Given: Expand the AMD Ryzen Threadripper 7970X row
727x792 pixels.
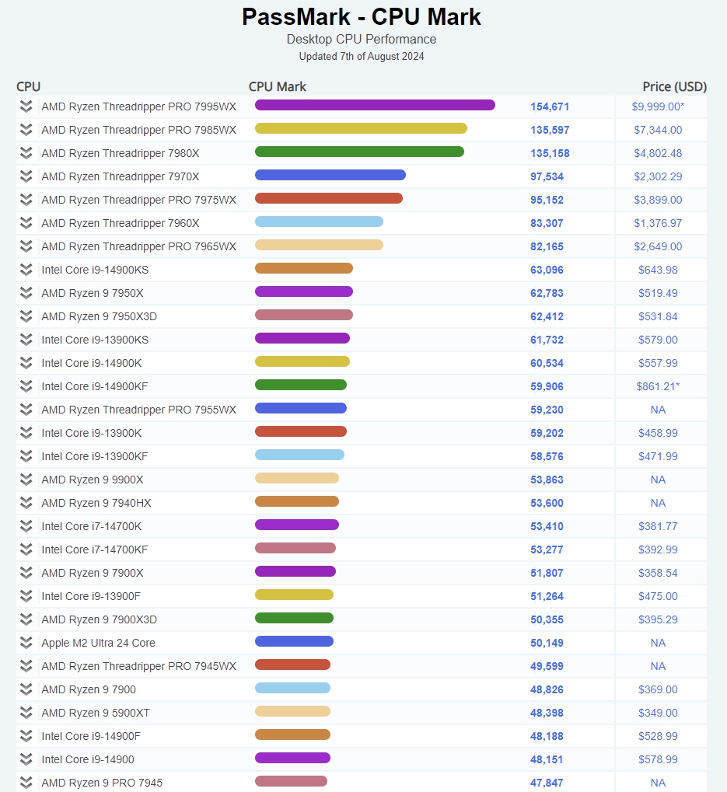Looking at the screenshot, I should tap(26, 176).
